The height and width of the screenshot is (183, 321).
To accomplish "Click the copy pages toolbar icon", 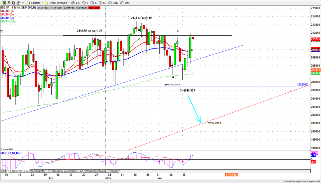I will click(x=13, y=2).
